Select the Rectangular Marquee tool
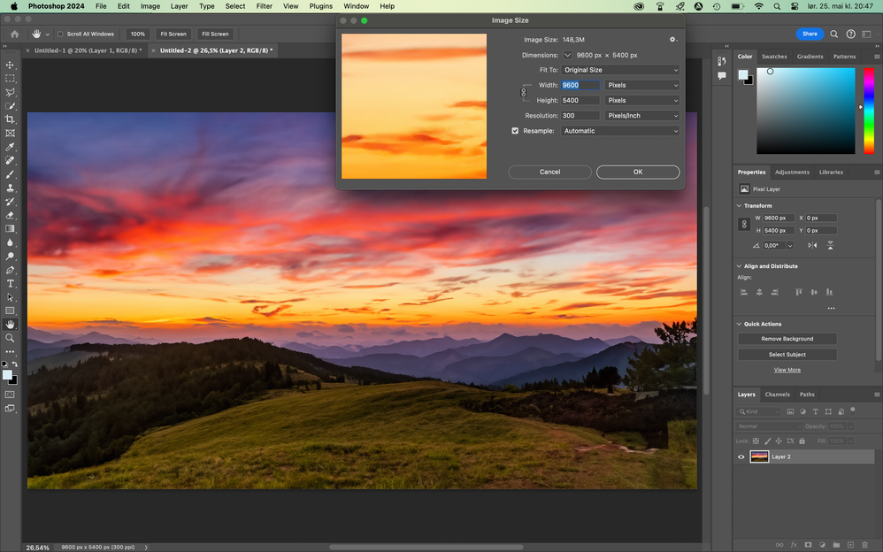This screenshot has height=552, width=883. click(x=10, y=79)
